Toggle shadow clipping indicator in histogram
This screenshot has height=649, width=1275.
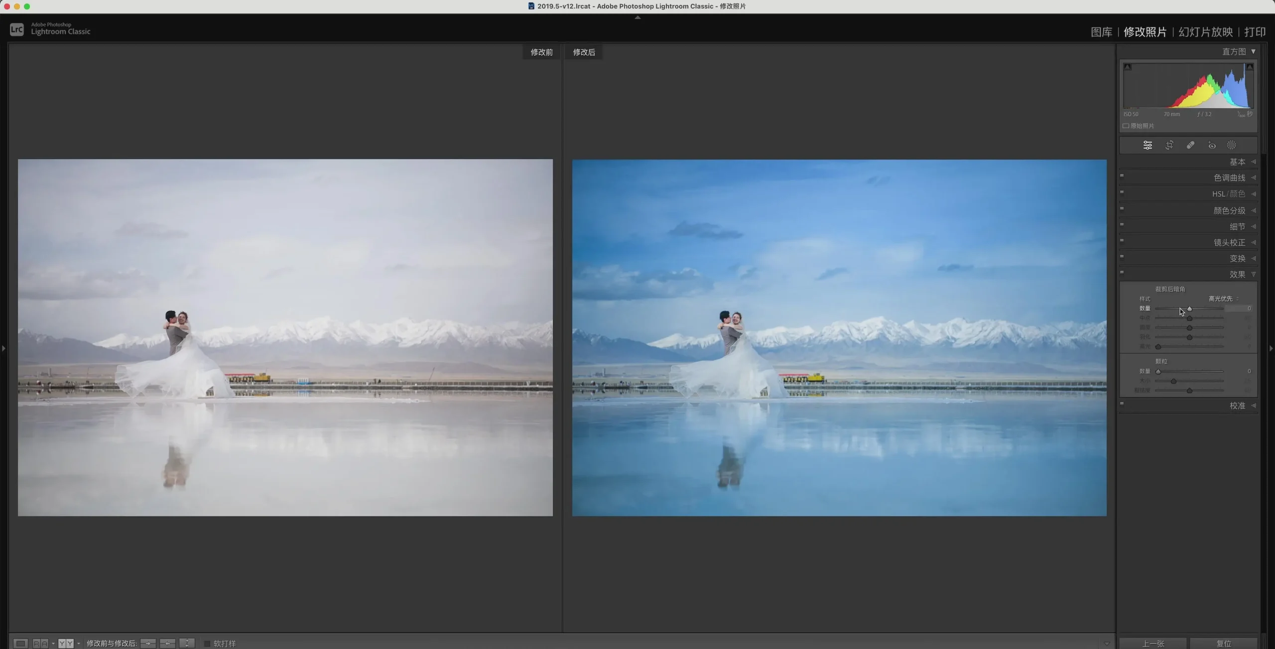[1128, 67]
